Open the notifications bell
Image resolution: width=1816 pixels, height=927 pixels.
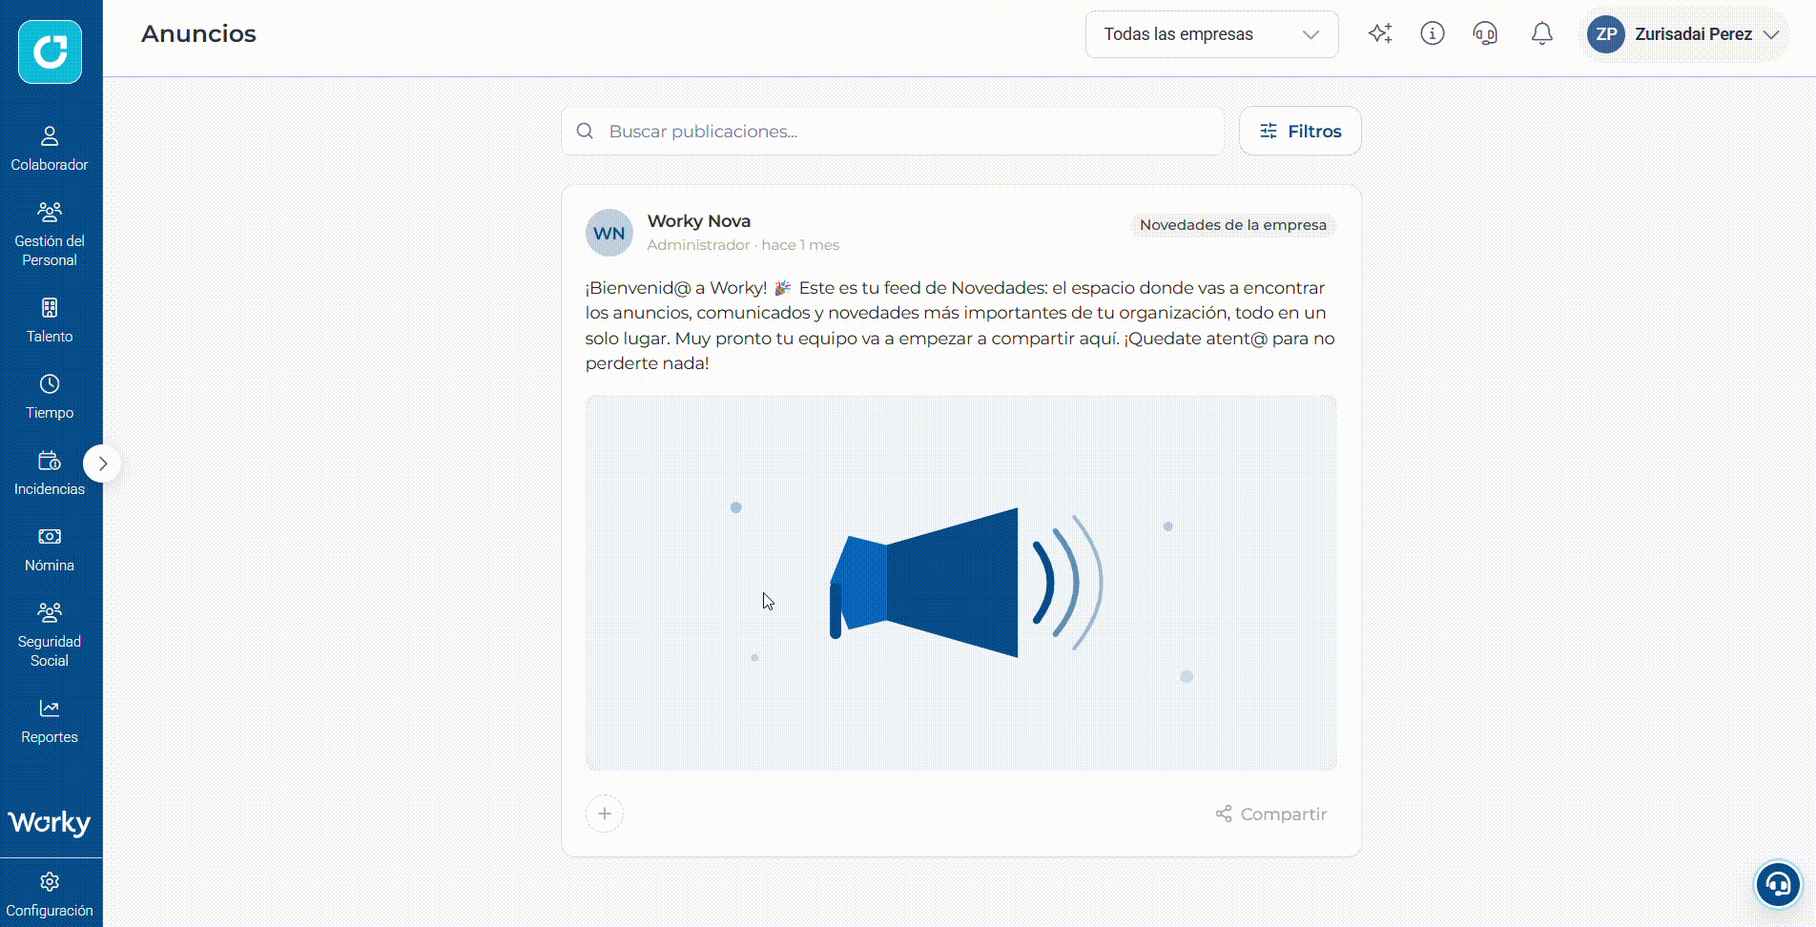click(x=1542, y=34)
